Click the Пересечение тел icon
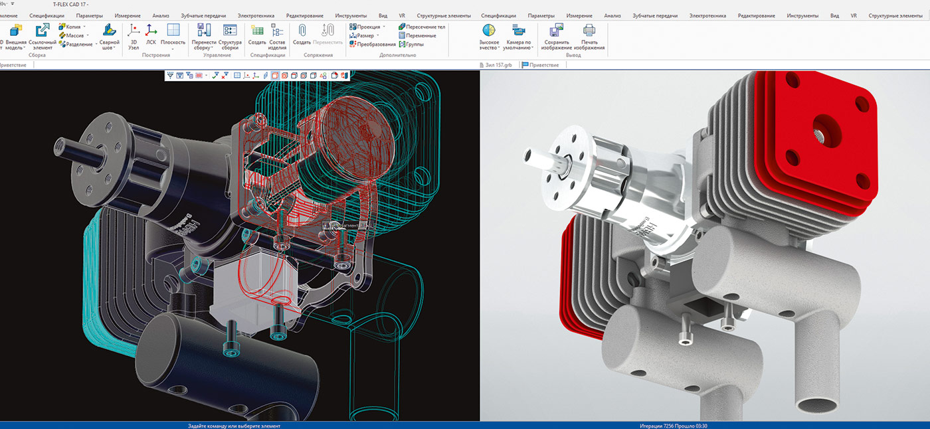Screen dimensions: 930x429 tap(403, 27)
